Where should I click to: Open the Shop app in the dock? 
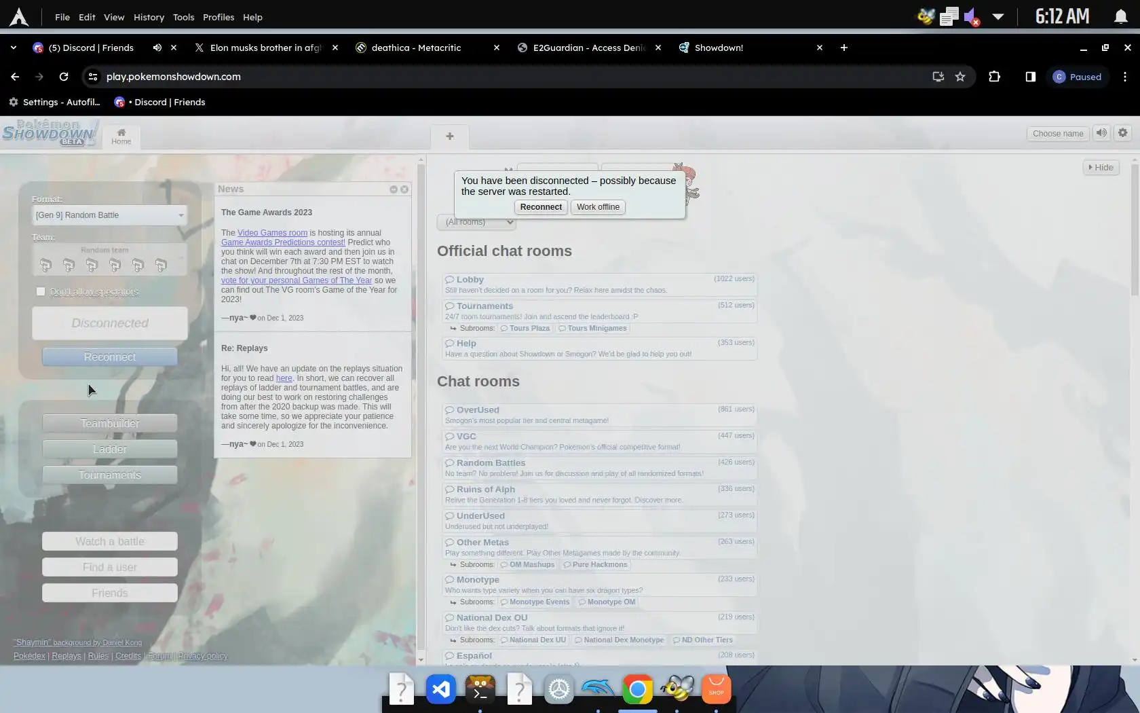716,690
